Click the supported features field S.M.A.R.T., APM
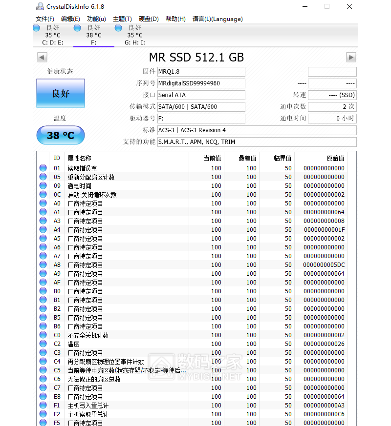391x426 pixels. (257, 142)
